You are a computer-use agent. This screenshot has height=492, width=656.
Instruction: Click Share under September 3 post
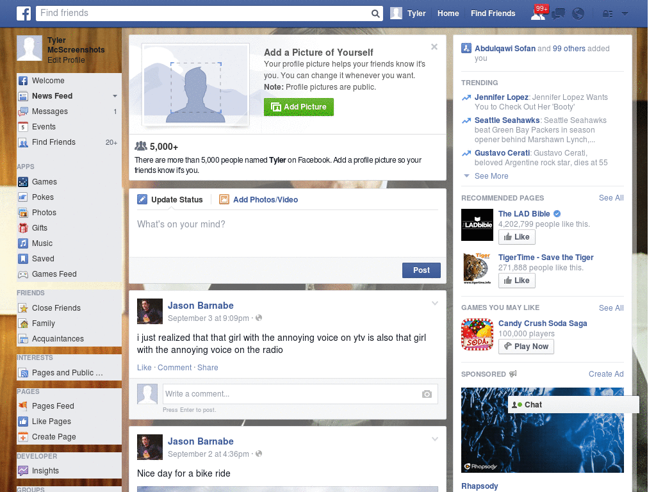pyautogui.click(x=208, y=367)
